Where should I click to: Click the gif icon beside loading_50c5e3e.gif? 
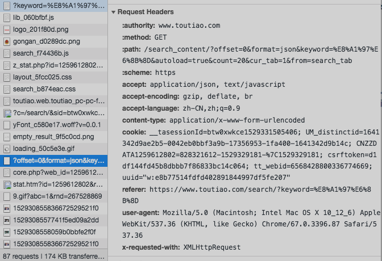7,149
